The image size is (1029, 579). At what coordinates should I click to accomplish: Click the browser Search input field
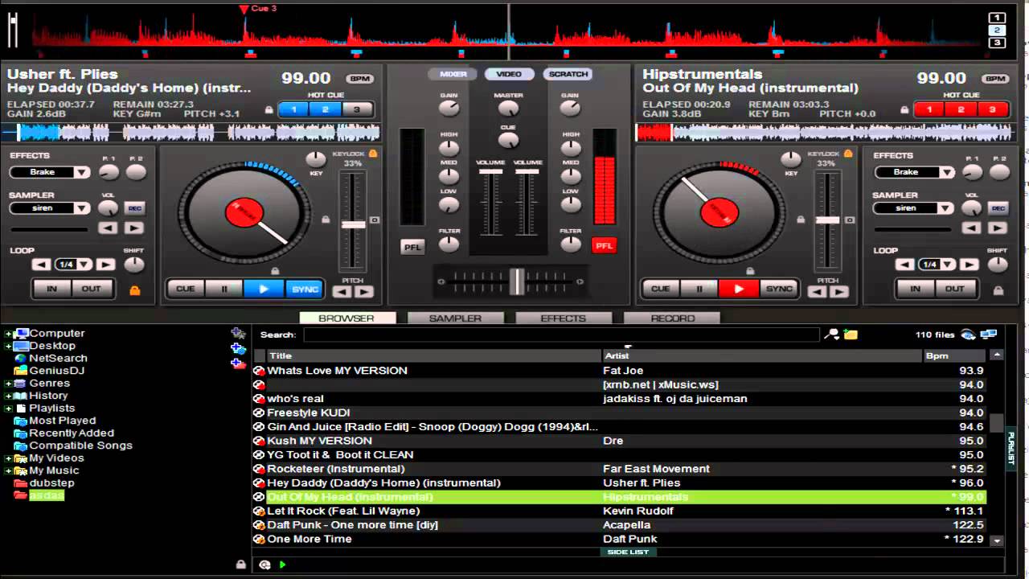pos(561,335)
